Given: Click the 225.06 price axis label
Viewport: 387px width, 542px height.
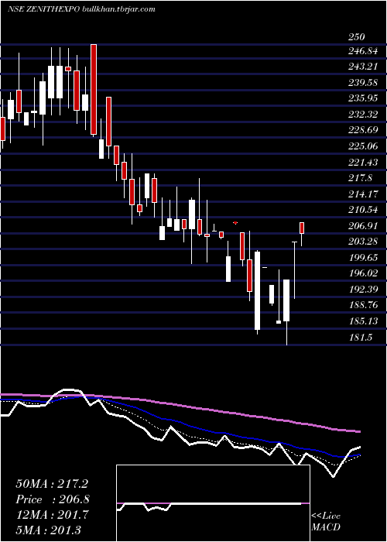Looking at the screenshot, I should point(363,146).
